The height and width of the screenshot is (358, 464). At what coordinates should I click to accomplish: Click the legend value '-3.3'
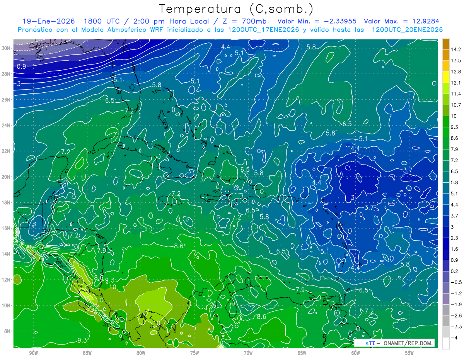(455, 327)
